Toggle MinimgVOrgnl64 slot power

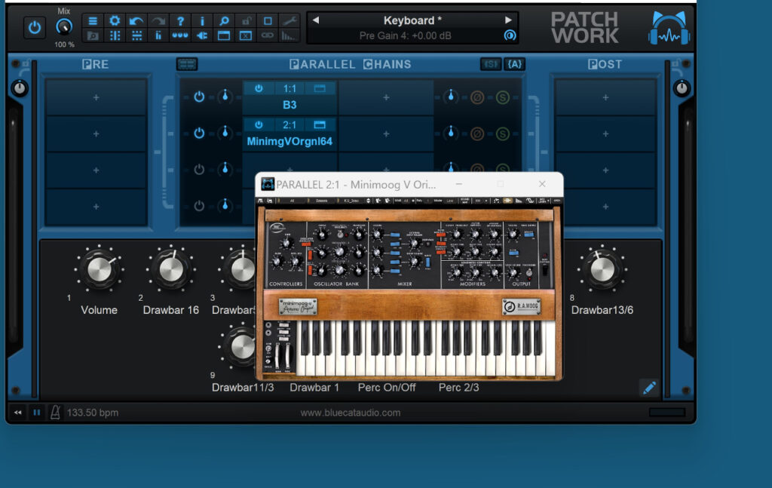[259, 125]
